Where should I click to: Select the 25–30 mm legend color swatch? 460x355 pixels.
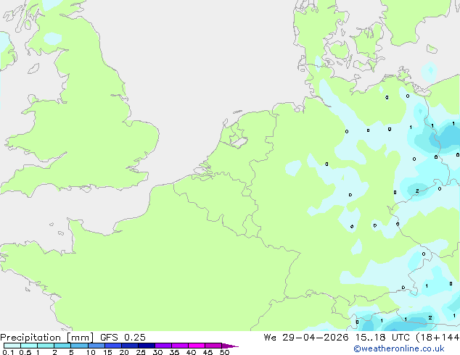tap(146, 346)
